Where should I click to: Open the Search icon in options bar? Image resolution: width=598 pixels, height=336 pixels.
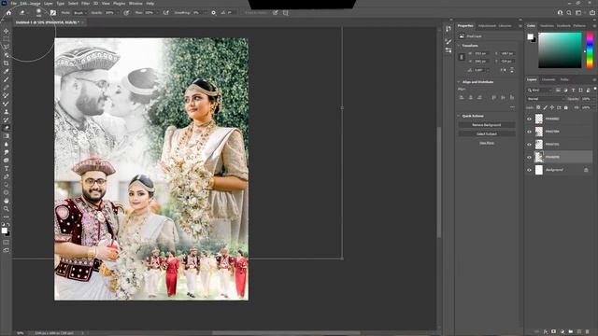tap(569, 12)
